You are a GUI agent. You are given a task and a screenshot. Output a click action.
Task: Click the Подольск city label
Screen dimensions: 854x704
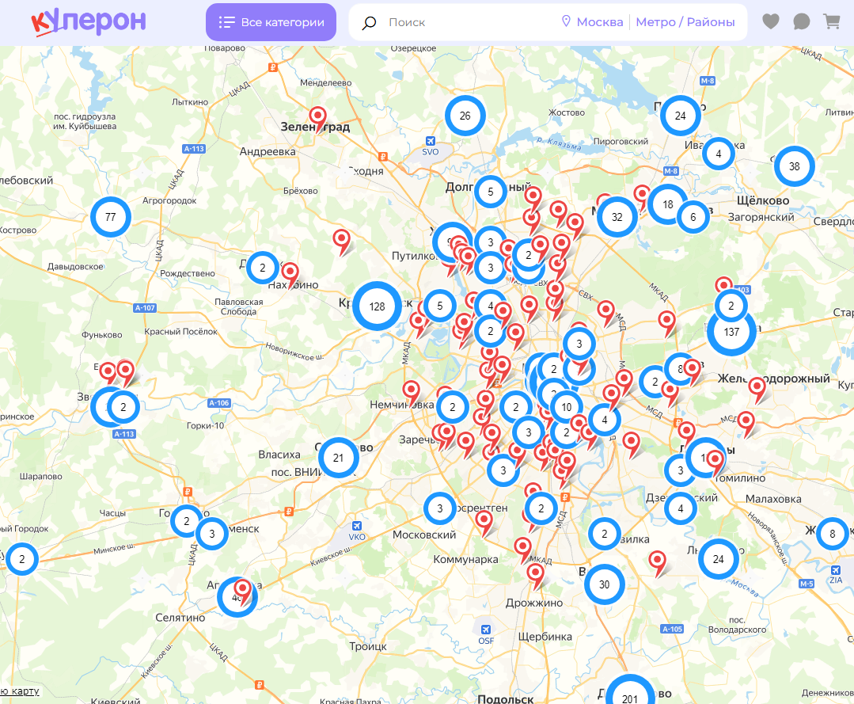[x=506, y=698]
